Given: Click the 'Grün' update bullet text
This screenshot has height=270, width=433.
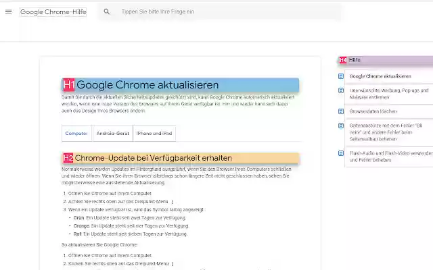Looking at the screenshot, I should pos(130,217).
